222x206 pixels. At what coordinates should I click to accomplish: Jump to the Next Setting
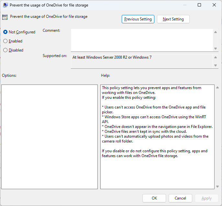[x=173, y=19]
